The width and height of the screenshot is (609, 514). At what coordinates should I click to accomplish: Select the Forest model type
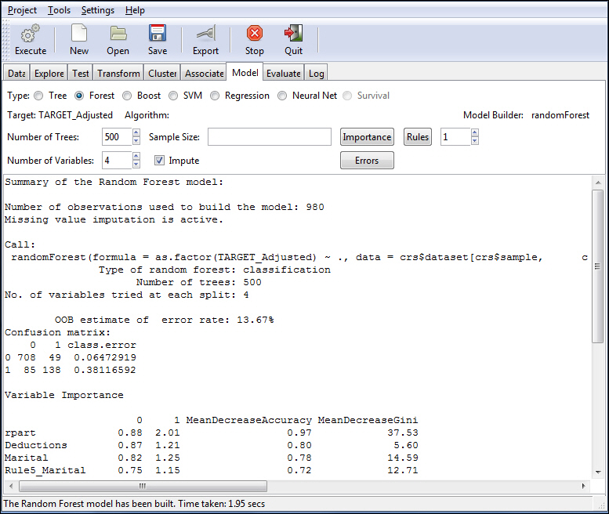tap(79, 96)
